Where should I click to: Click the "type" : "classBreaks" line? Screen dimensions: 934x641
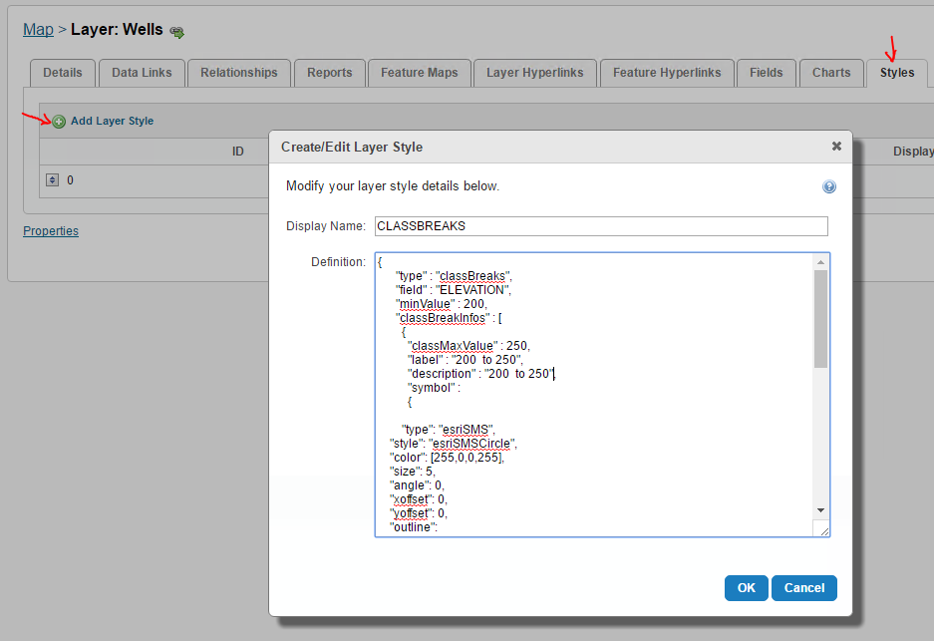(x=454, y=276)
